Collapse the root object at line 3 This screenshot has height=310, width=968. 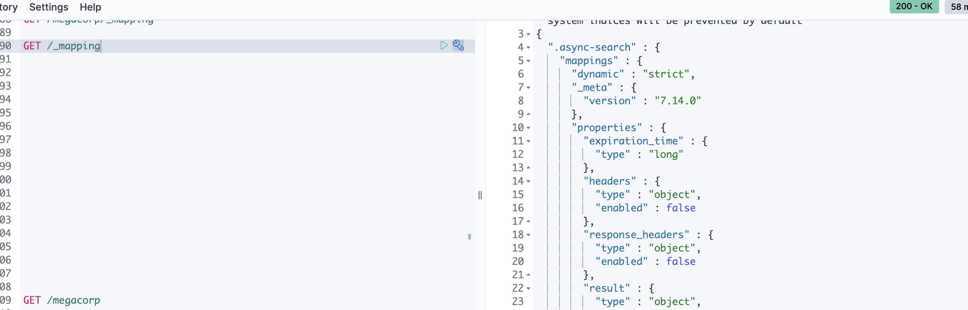[x=529, y=34]
